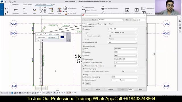This screenshot has height=102, width=182.
Task: Open GA dimensions tool
Action: [70, 8]
